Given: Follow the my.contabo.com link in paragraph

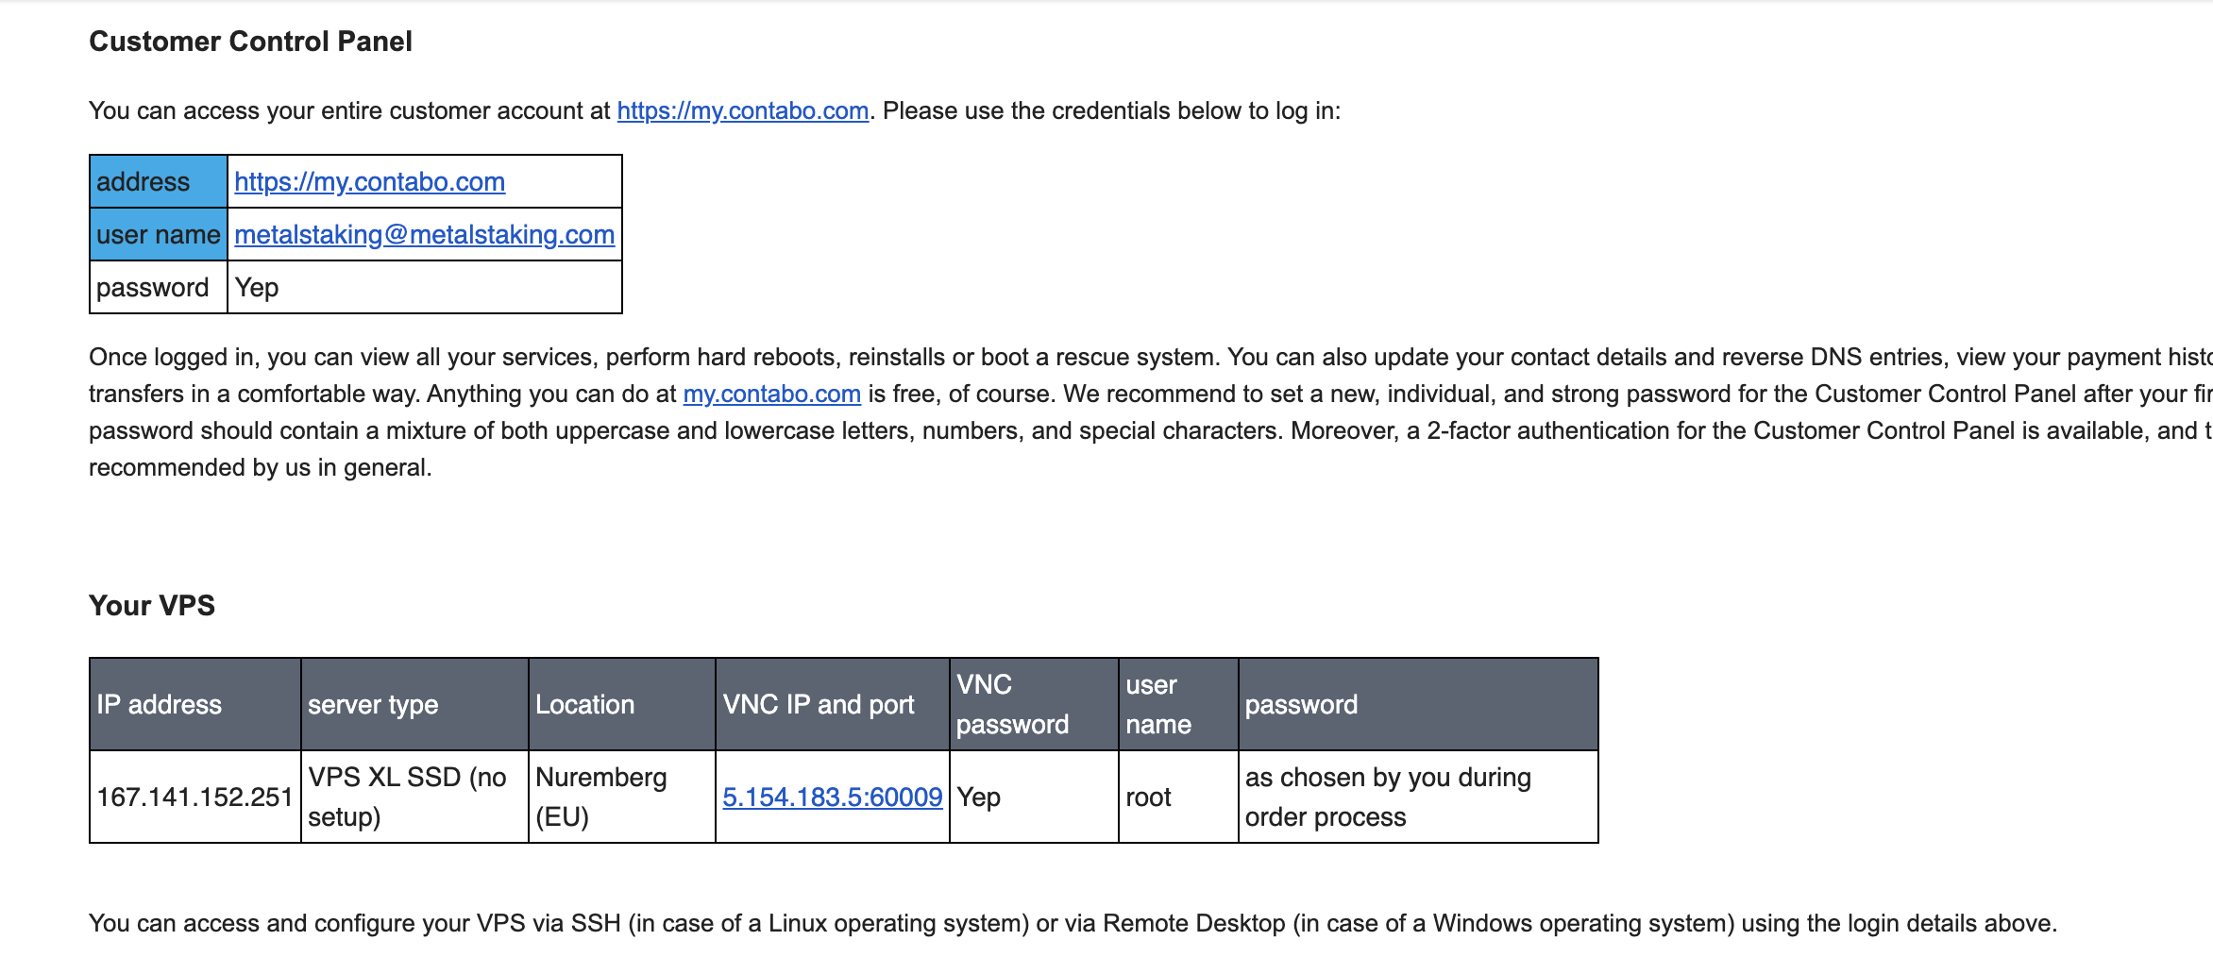Looking at the screenshot, I should point(771,395).
